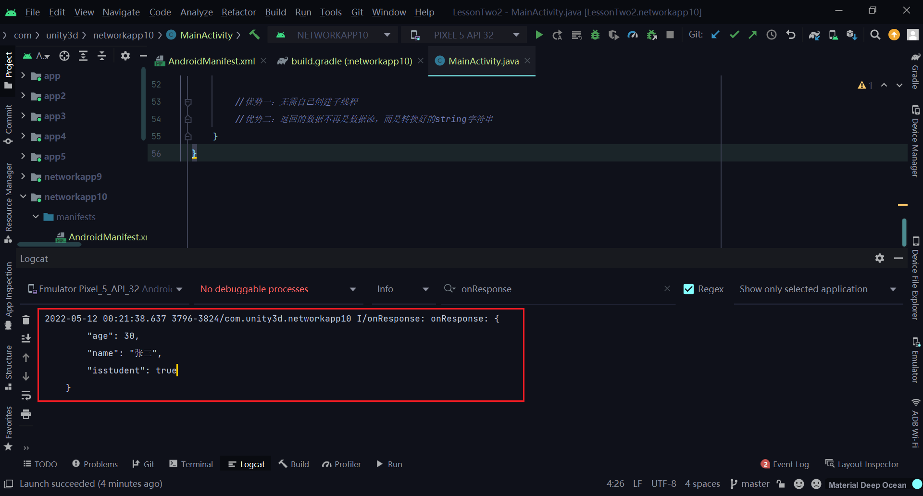Collapse the networkapp10 module
This screenshot has height=496, width=923.
23,197
